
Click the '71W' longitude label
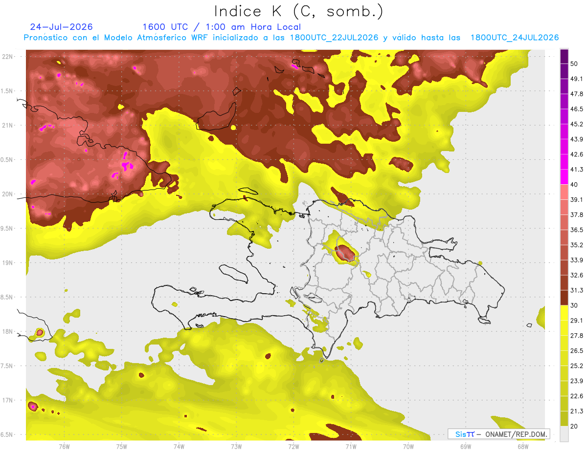point(351,447)
